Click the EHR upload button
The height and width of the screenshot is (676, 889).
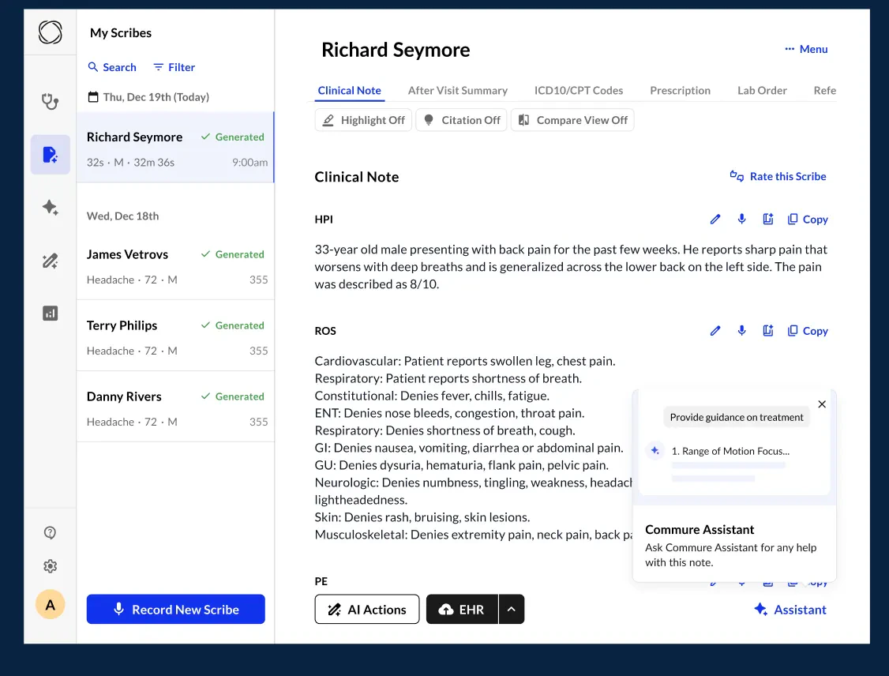(x=462, y=609)
